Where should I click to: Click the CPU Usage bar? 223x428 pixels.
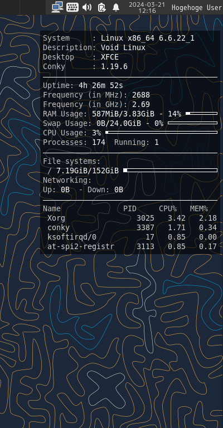pyautogui.click(x=161, y=133)
